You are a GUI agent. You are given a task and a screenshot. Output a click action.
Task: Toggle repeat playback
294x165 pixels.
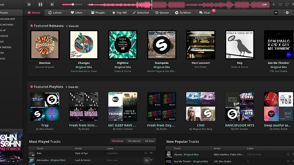[287, 4]
